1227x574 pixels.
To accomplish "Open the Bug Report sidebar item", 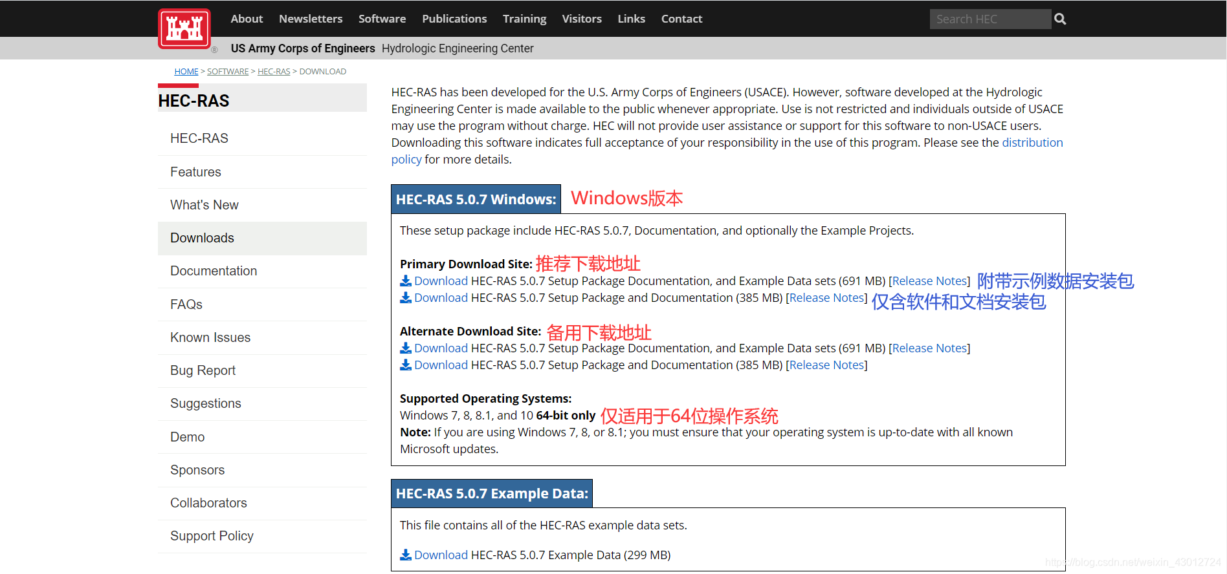I will pyautogui.click(x=262, y=370).
